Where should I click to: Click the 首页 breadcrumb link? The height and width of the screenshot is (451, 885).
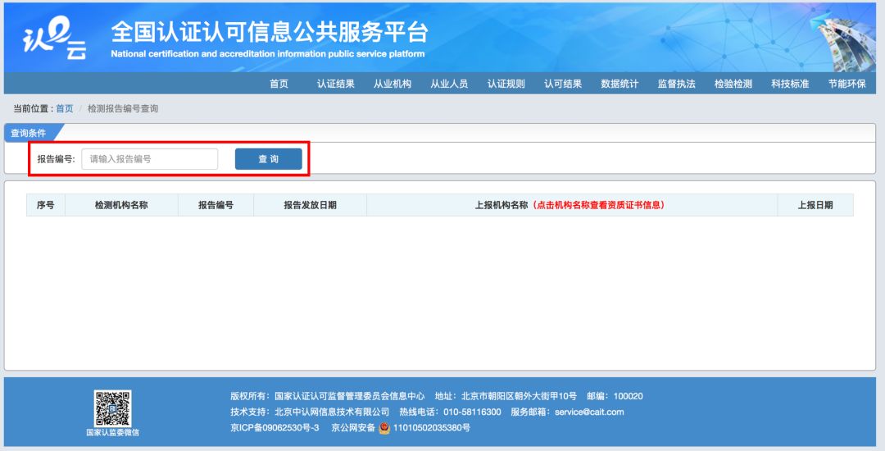(64, 109)
